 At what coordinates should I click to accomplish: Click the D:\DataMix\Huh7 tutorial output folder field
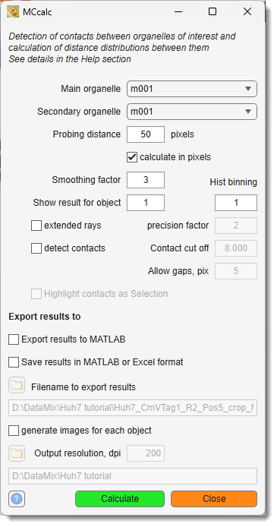pos(133,476)
